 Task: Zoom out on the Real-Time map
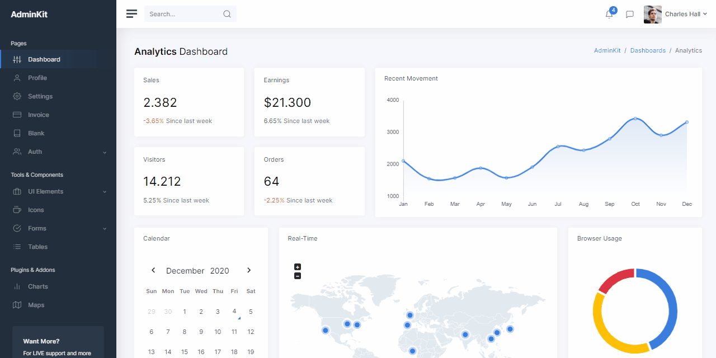[x=298, y=276]
